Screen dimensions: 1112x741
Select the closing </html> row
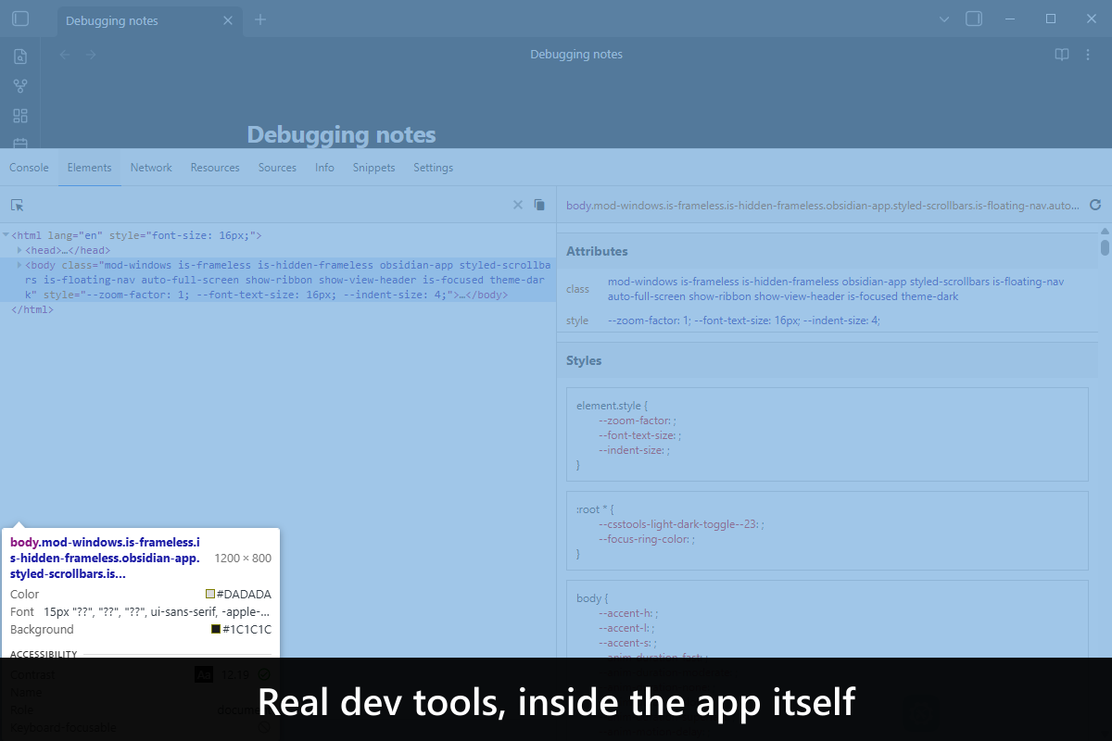click(278, 309)
